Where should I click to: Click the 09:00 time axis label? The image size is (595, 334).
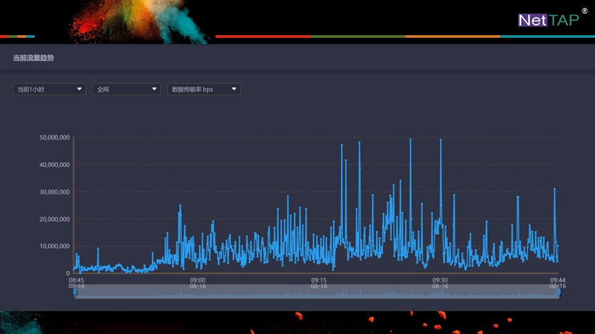click(x=197, y=280)
